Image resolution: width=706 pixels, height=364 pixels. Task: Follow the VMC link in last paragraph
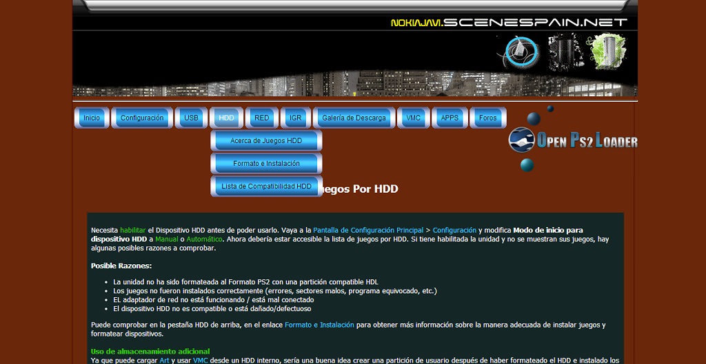[201, 361]
